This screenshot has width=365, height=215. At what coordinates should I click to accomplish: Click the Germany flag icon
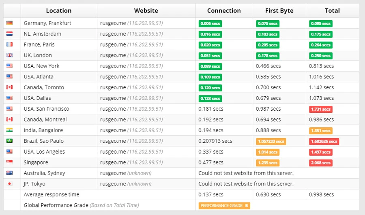click(x=10, y=23)
